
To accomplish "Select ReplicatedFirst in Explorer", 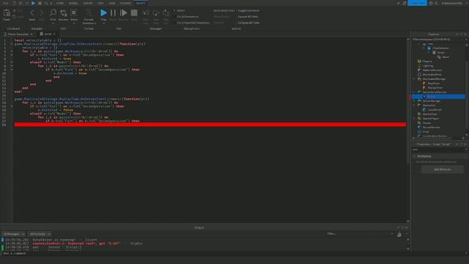I will click(432, 75).
